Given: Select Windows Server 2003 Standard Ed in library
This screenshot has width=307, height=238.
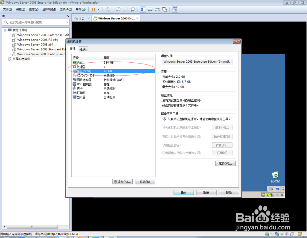Looking at the screenshot, I should 41,49.
